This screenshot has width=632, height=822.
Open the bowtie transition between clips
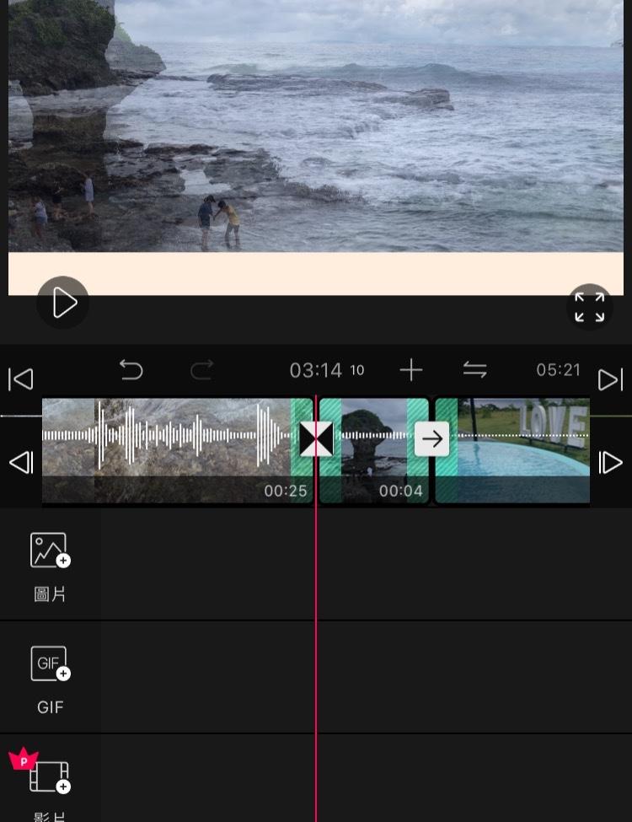click(316, 439)
